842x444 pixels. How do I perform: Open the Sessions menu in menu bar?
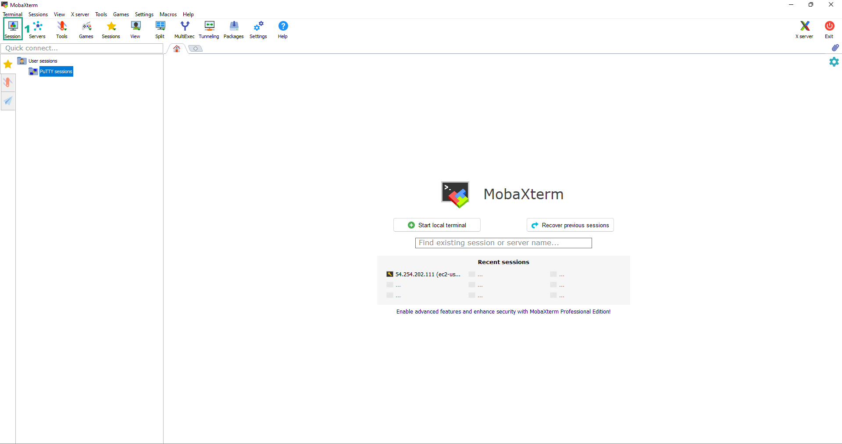click(38, 14)
